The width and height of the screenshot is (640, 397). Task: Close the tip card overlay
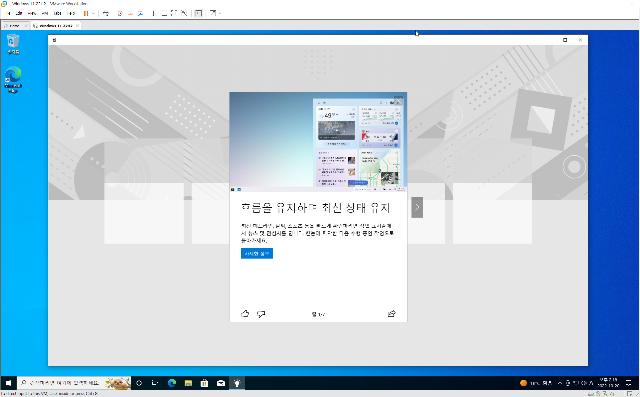point(399,101)
